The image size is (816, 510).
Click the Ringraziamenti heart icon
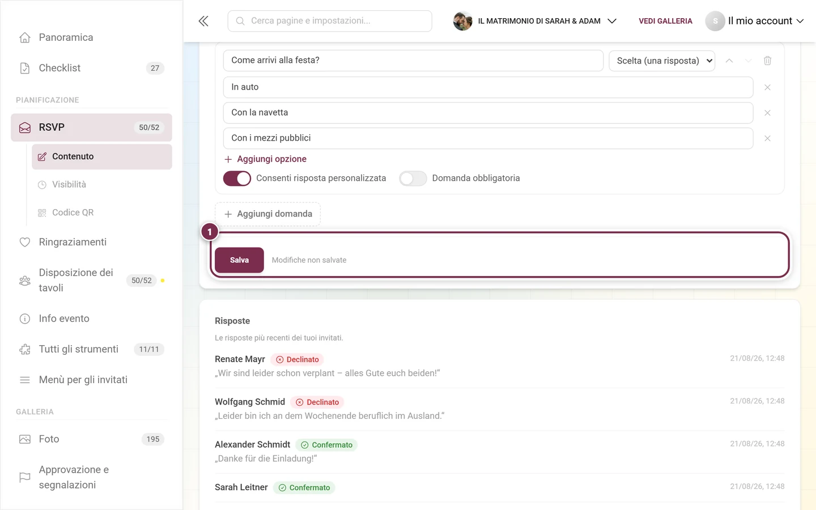(25, 242)
